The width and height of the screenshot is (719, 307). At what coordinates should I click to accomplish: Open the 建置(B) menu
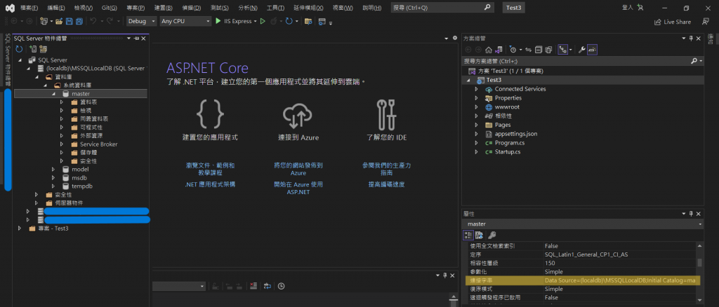163,8
